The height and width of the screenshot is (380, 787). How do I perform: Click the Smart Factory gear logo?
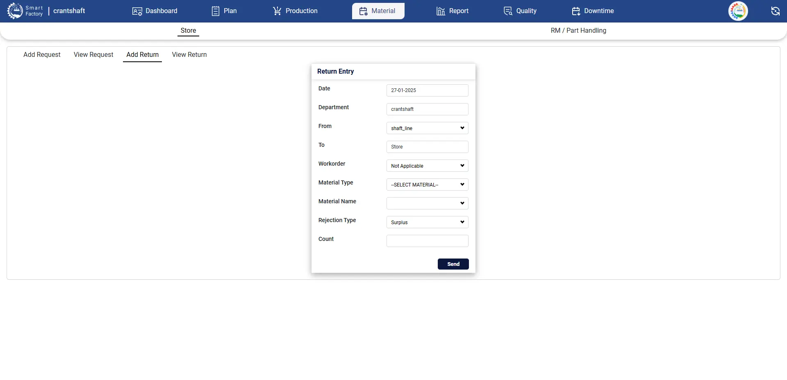click(x=15, y=11)
